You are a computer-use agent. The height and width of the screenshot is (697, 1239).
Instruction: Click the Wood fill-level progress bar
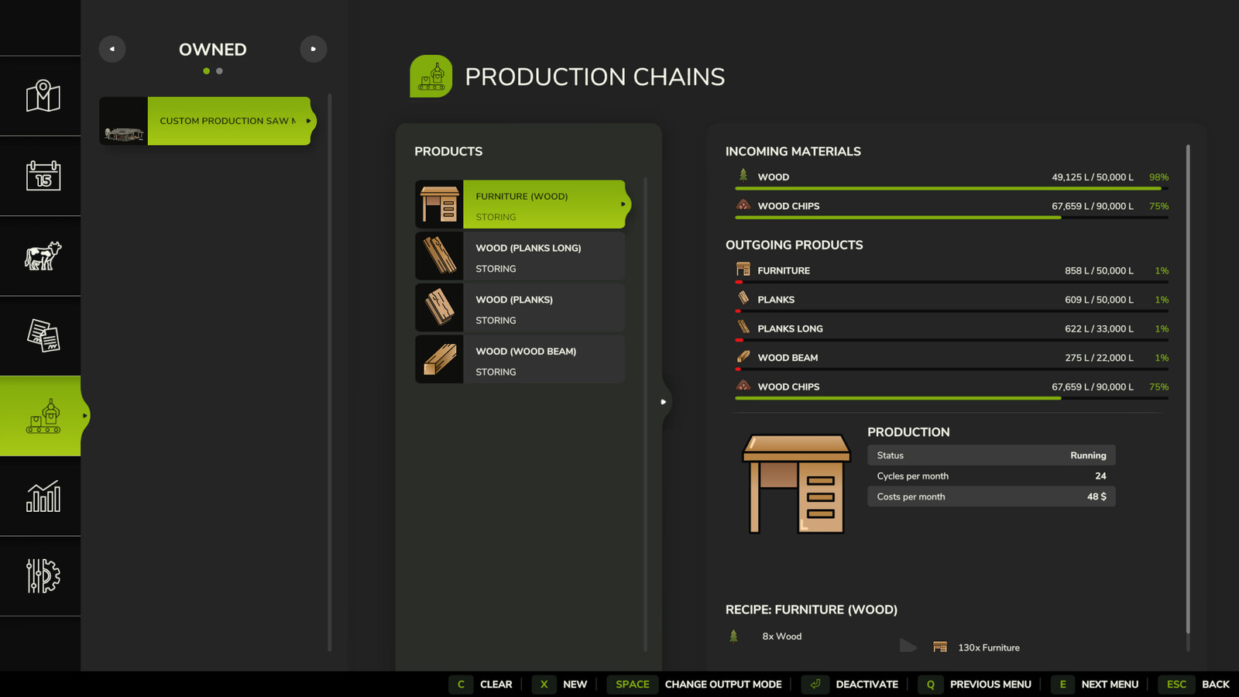[x=951, y=188]
